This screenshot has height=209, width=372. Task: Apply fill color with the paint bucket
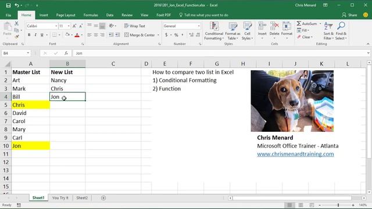point(67,35)
